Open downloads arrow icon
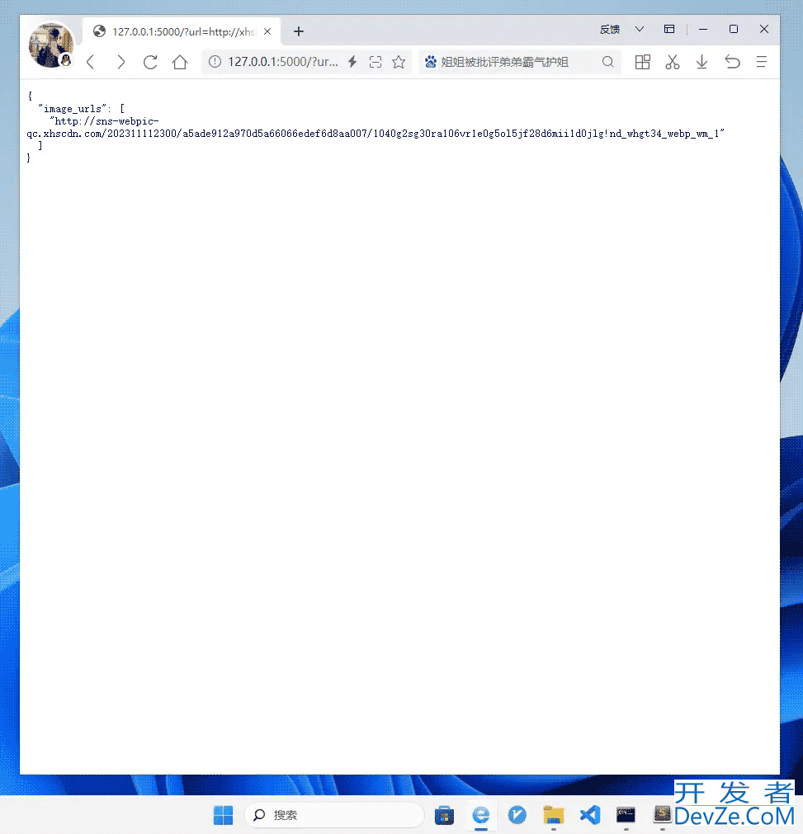 click(x=701, y=62)
